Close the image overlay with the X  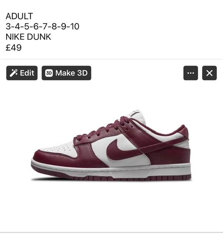coord(210,73)
